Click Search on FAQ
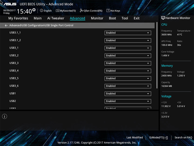Image resolution: width=194 pixels, height=146 pixels. pyautogui.click(x=183, y=138)
